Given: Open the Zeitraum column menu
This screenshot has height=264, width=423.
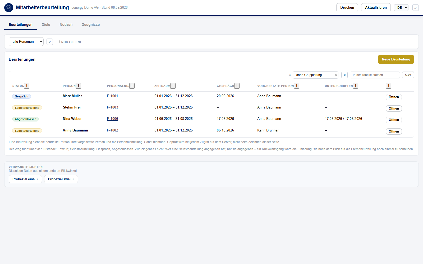Looking at the screenshot, I should (173, 86).
